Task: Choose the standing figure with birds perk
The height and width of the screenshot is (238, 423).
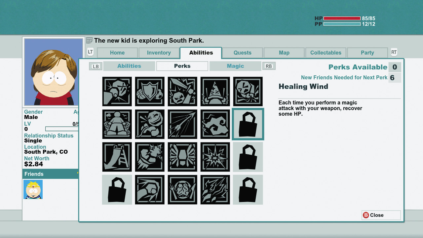Action: [x=117, y=124]
